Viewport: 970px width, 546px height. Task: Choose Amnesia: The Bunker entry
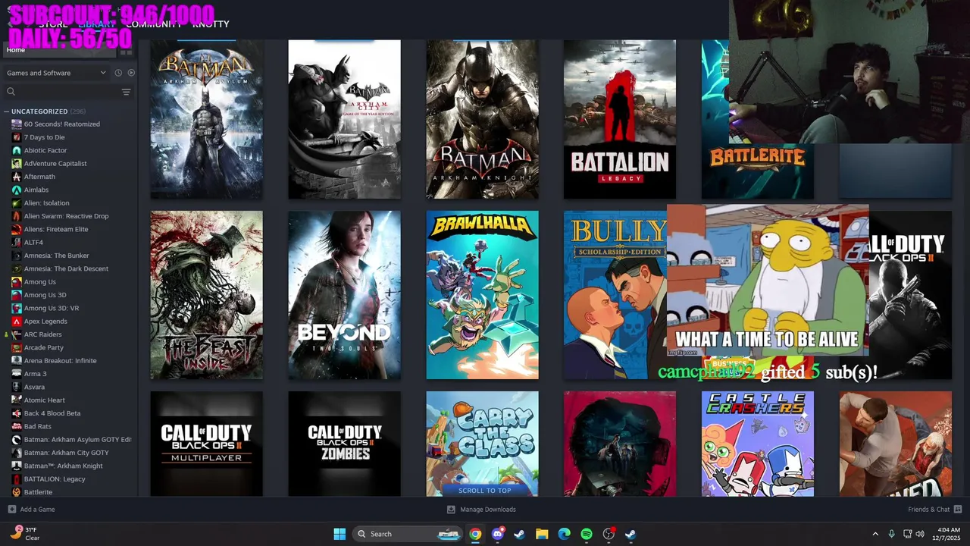[56, 256]
